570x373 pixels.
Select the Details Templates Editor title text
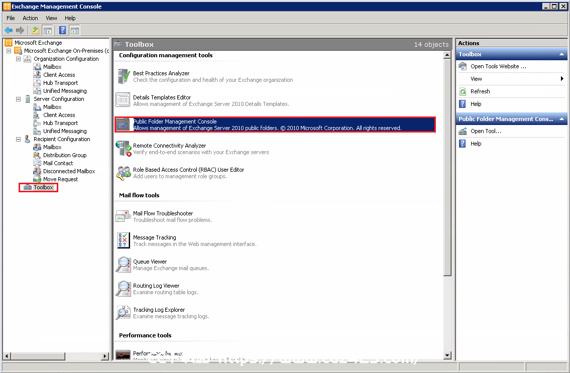pyautogui.click(x=162, y=97)
